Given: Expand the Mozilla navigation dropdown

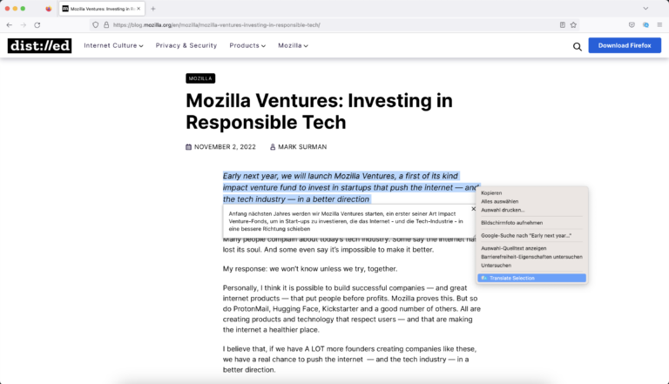Looking at the screenshot, I should [x=293, y=45].
